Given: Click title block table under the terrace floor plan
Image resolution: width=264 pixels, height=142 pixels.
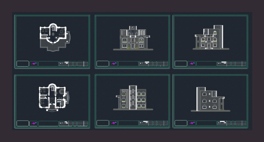Looking at the screenshot, I should pos(73,64).
